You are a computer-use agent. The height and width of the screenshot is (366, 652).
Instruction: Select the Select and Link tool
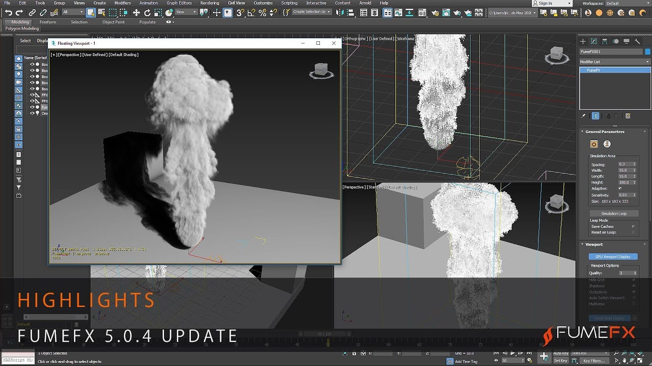[33, 12]
